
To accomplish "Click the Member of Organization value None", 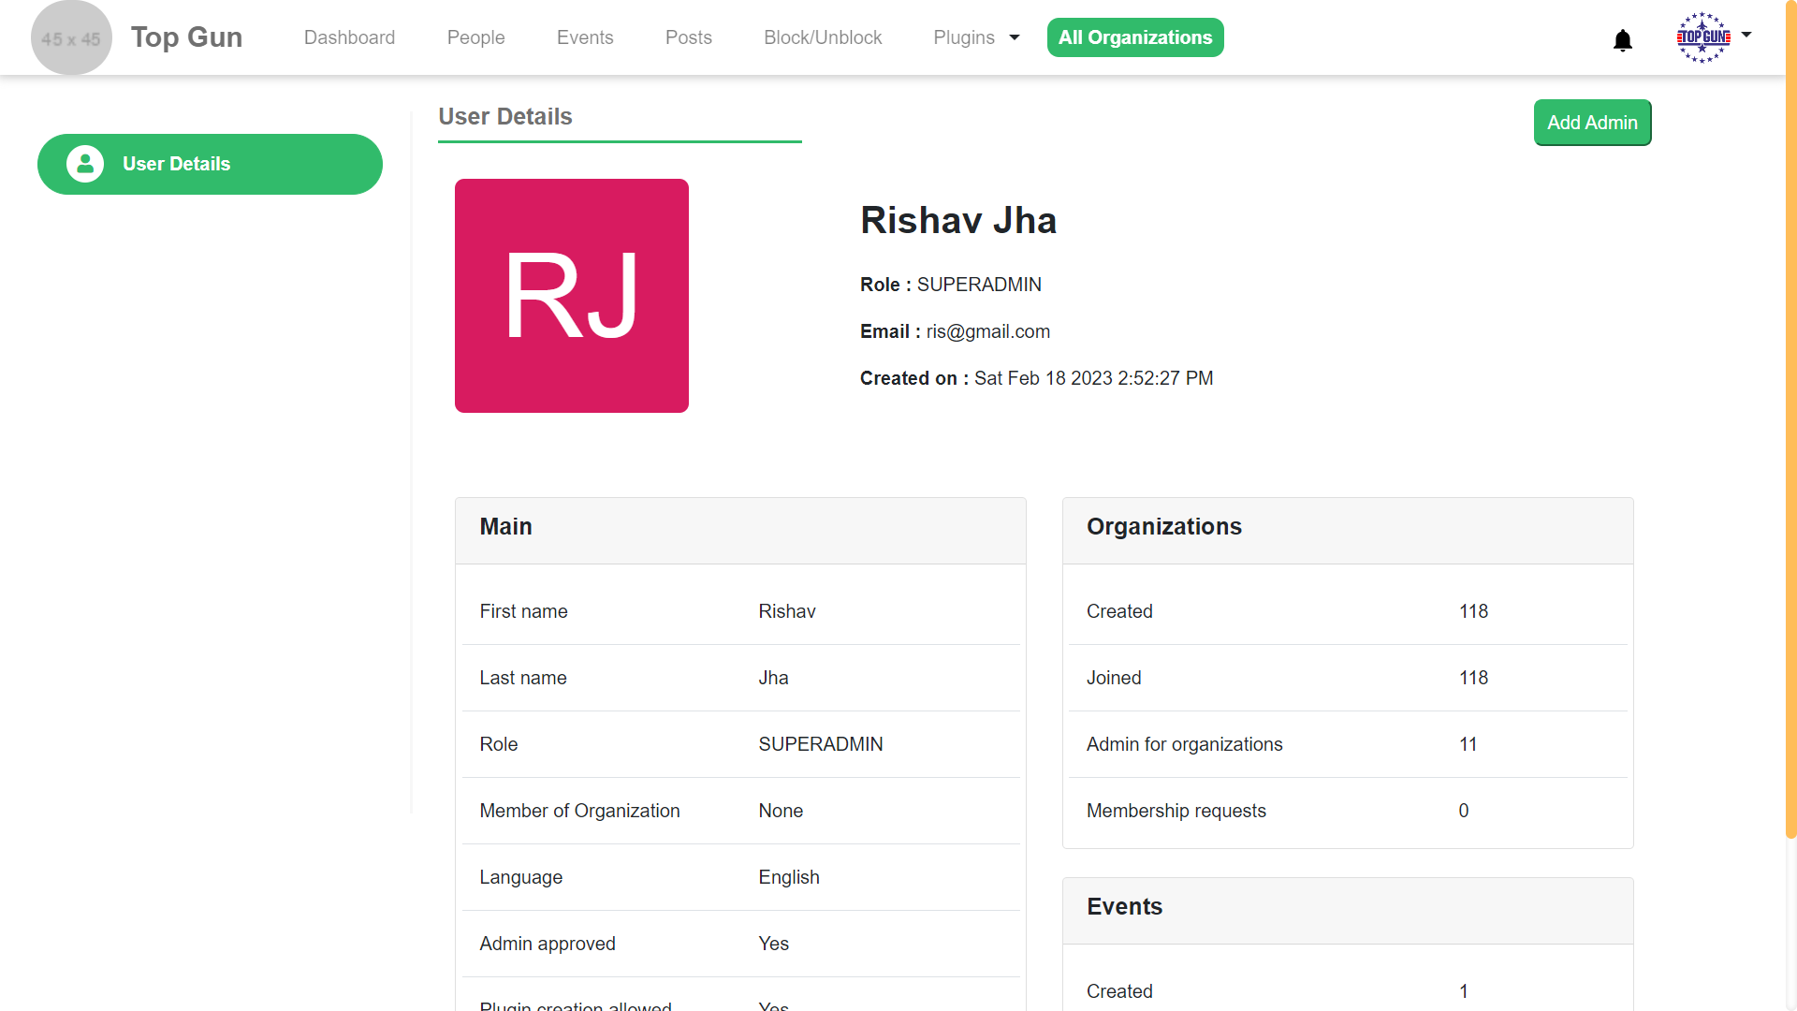I will (x=781, y=811).
